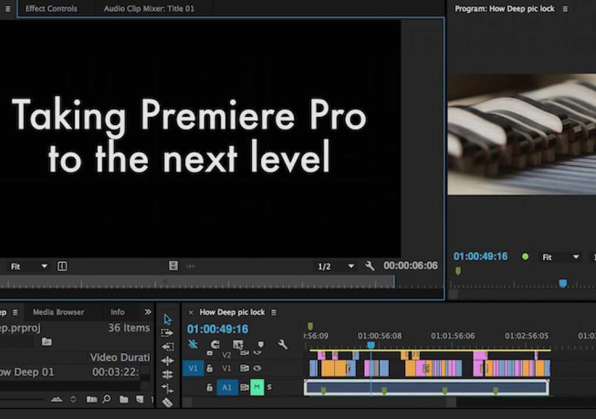
Task: Toggle Linked Selection in timeline
Action: point(238,345)
